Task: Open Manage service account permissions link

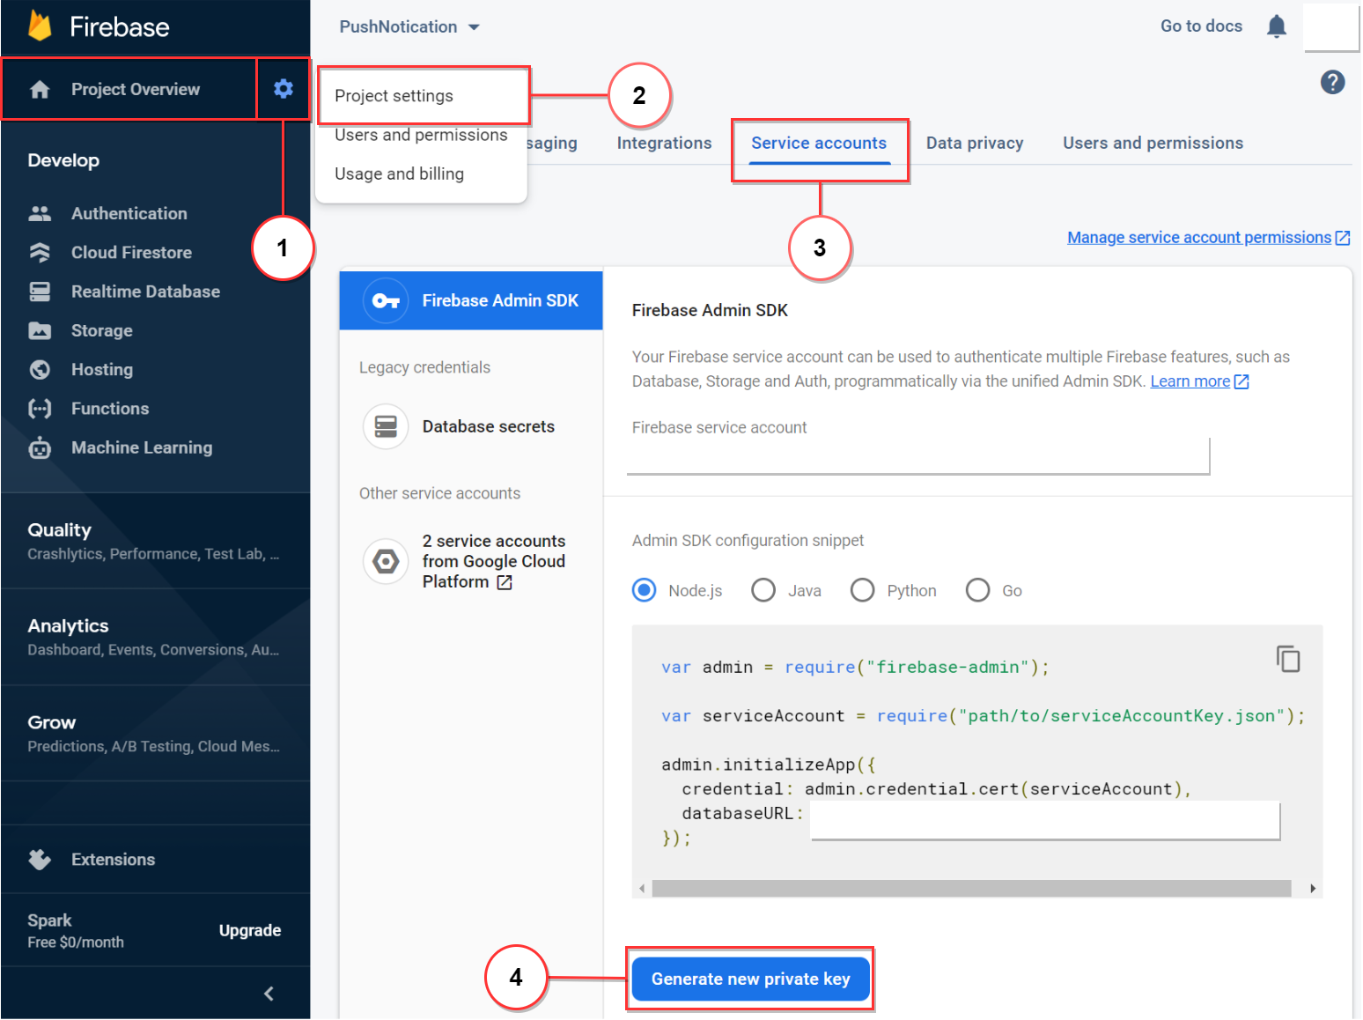Action: click(1199, 238)
